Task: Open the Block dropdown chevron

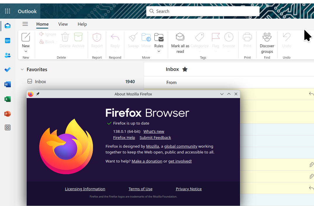Action: click(x=57, y=42)
